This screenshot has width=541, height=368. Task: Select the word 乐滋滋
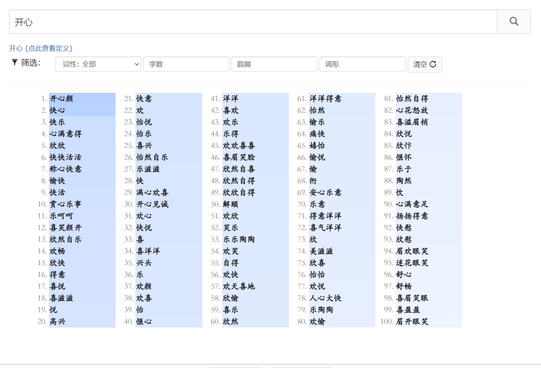148,169
